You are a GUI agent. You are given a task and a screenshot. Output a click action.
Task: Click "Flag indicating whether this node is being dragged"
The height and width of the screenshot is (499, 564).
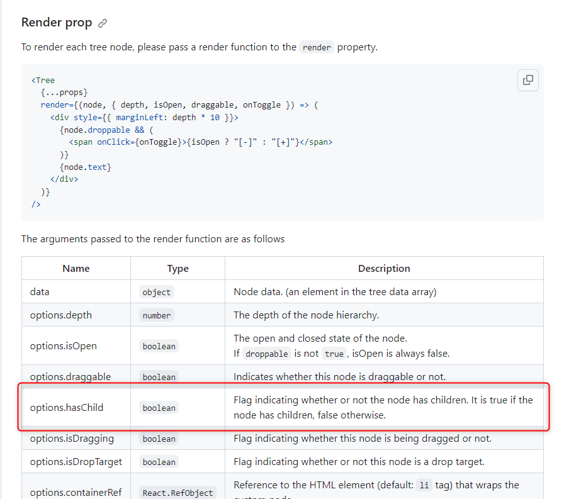[363, 439]
